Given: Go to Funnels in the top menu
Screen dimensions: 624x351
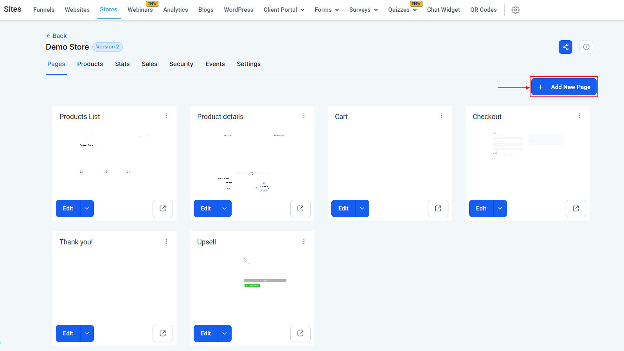Looking at the screenshot, I should click(44, 10).
